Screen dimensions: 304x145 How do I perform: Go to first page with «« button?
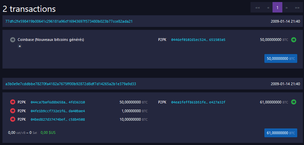(x=258, y=7)
